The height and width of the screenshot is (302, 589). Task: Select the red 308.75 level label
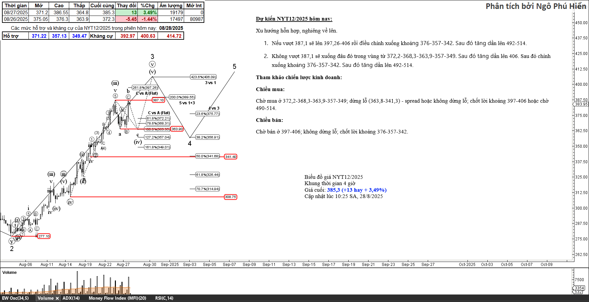[x=230, y=197]
